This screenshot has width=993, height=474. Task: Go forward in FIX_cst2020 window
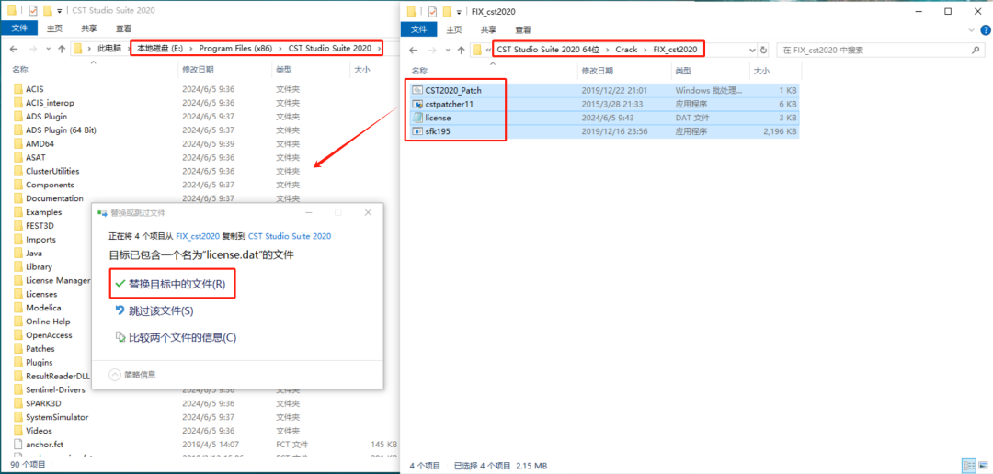coord(432,50)
